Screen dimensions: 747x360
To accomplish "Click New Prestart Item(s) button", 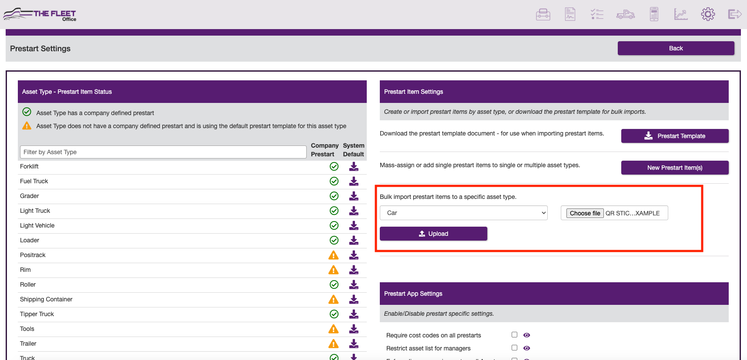I will (x=675, y=168).
